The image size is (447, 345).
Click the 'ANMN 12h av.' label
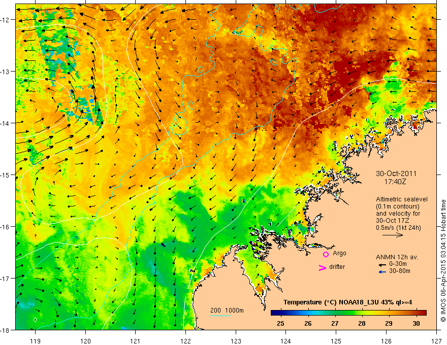pos(397,257)
